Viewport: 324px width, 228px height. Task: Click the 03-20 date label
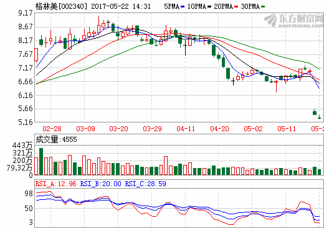119,129
